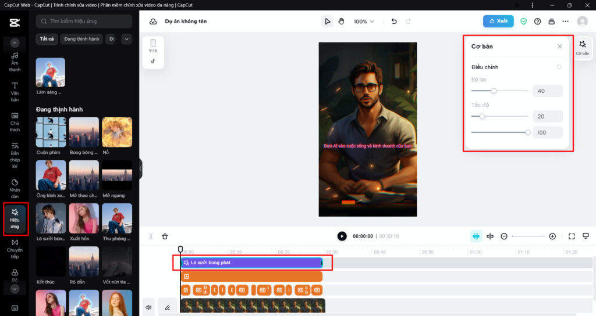Select the hand pan tool
596x316 pixels.
342,21
